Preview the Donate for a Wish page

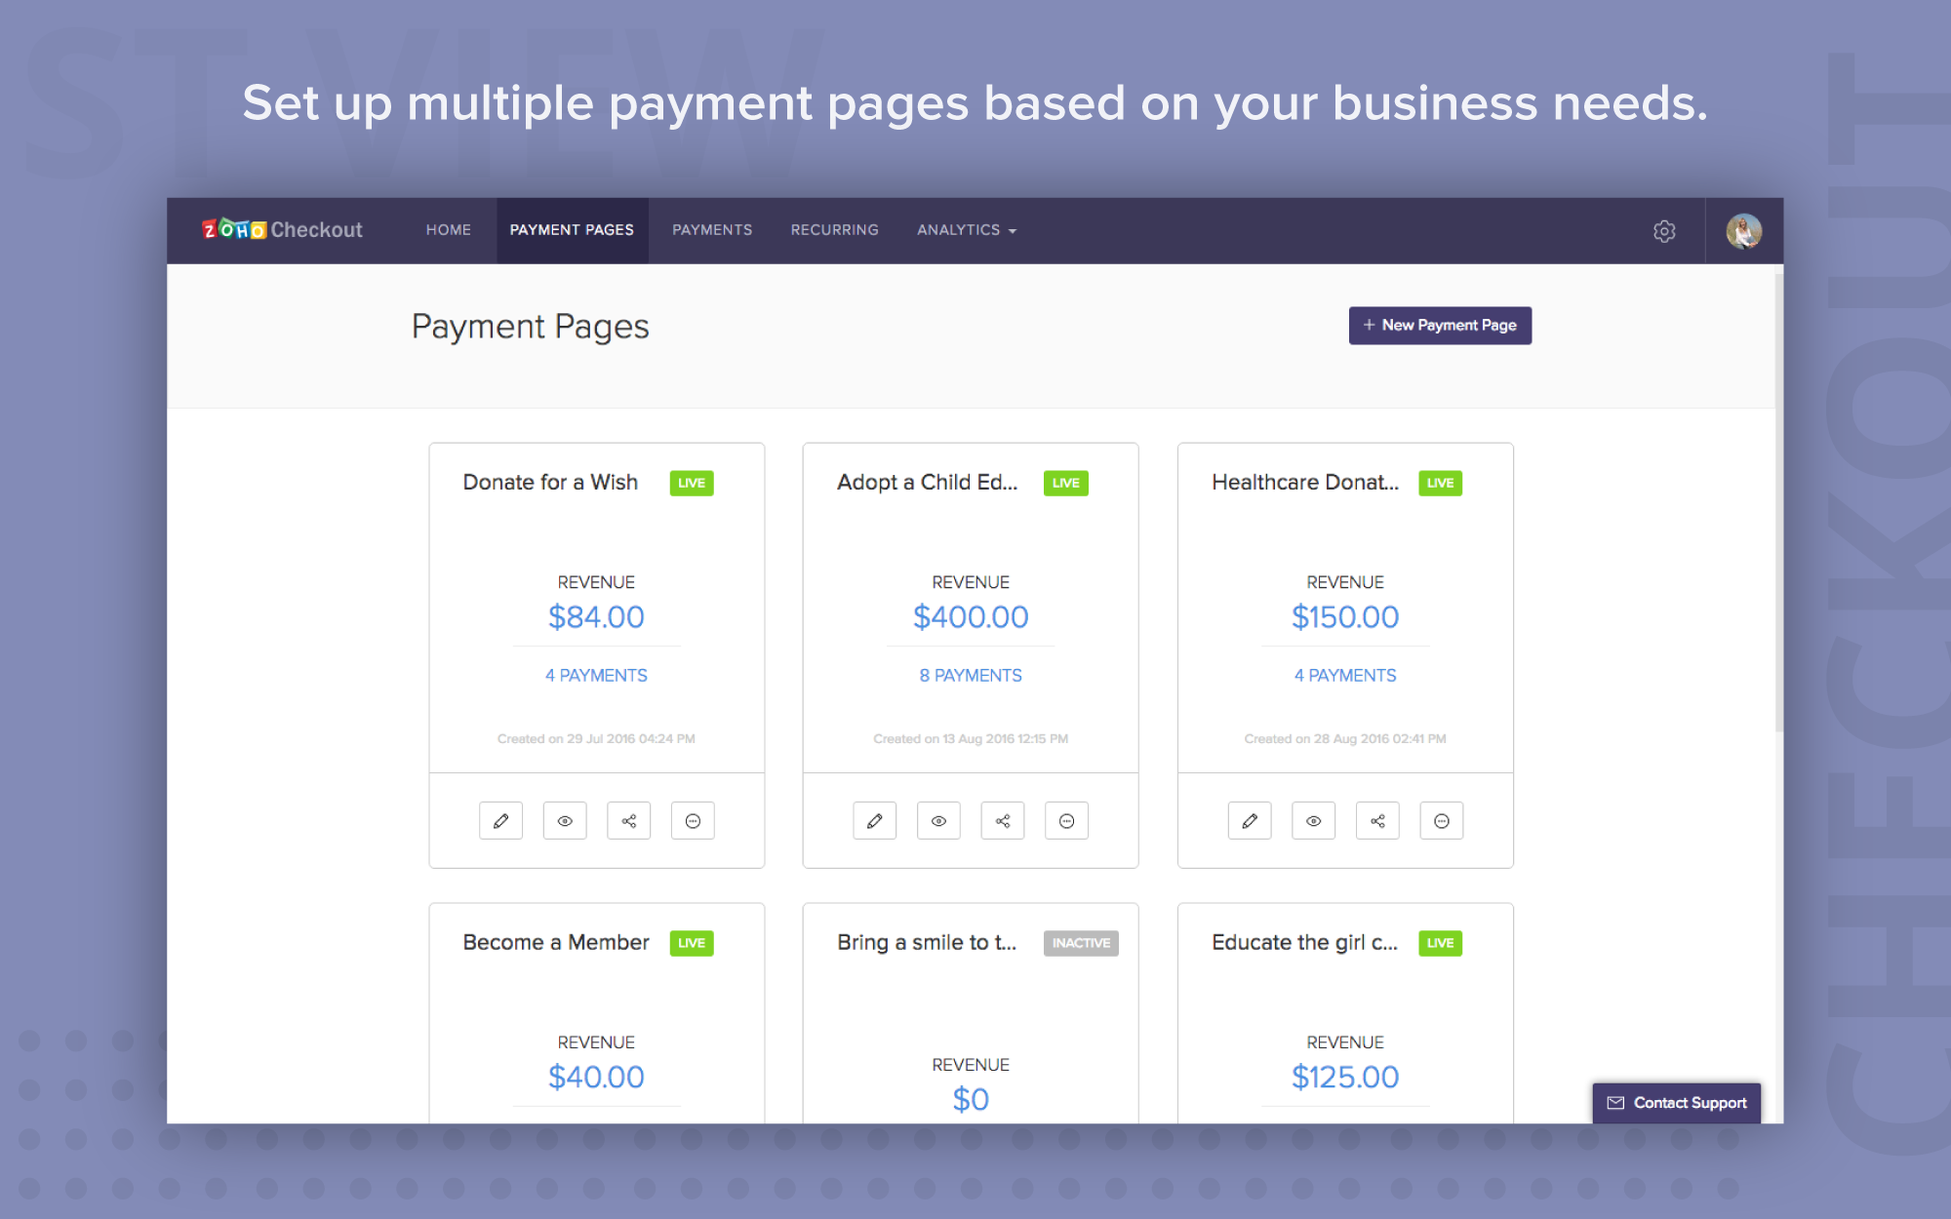tap(565, 821)
